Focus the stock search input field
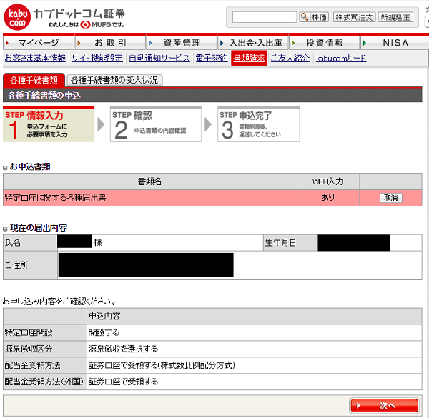 pyautogui.click(x=265, y=17)
